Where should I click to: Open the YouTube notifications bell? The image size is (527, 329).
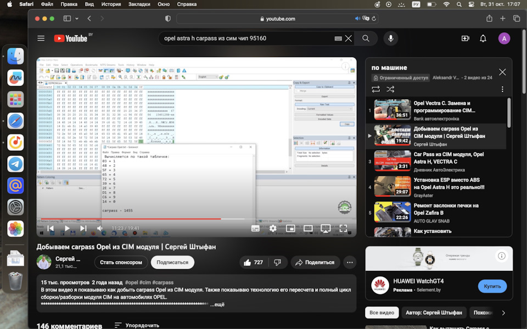point(483,38)
